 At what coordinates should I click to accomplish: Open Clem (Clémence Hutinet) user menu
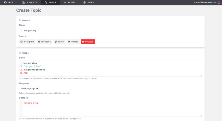pyautogui.click(x=207, y=3)
